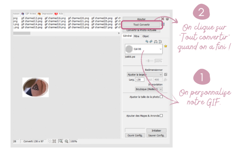This screenshot has width=236, height=157.
Task: Open the Ajuster la largeur dropdown
Action: tap(145, 75)
